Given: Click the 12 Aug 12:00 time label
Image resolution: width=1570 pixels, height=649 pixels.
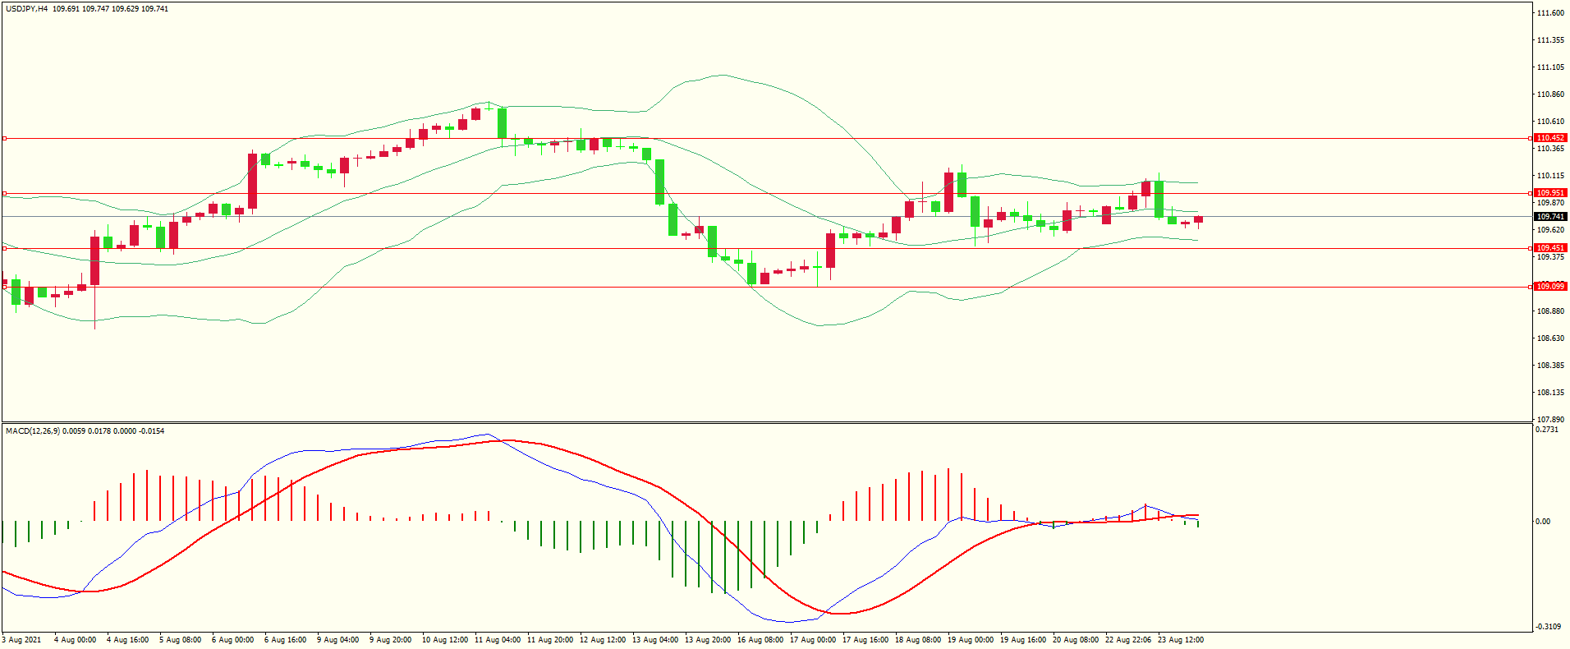Looking at the screenshot, I should (603, 640).
